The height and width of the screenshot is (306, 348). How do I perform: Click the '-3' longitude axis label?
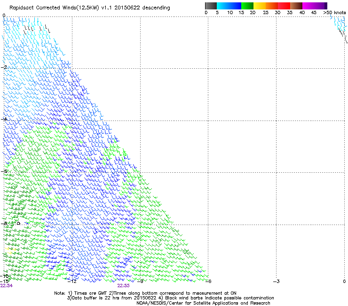[x=277, y=282]
